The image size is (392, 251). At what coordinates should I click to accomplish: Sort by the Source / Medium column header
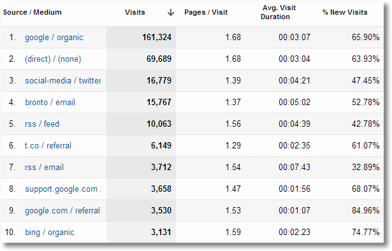pos(33,12)
